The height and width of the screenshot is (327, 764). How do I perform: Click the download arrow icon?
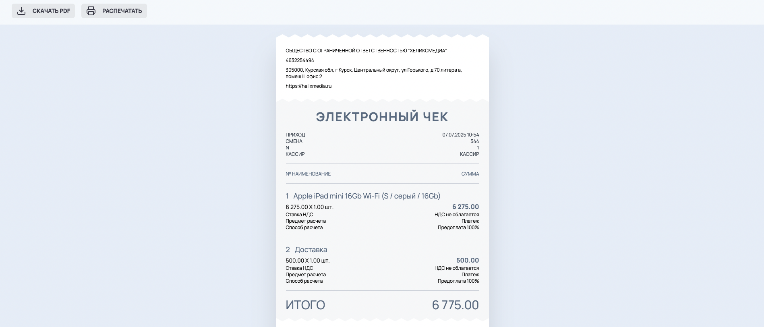[22, 11]
